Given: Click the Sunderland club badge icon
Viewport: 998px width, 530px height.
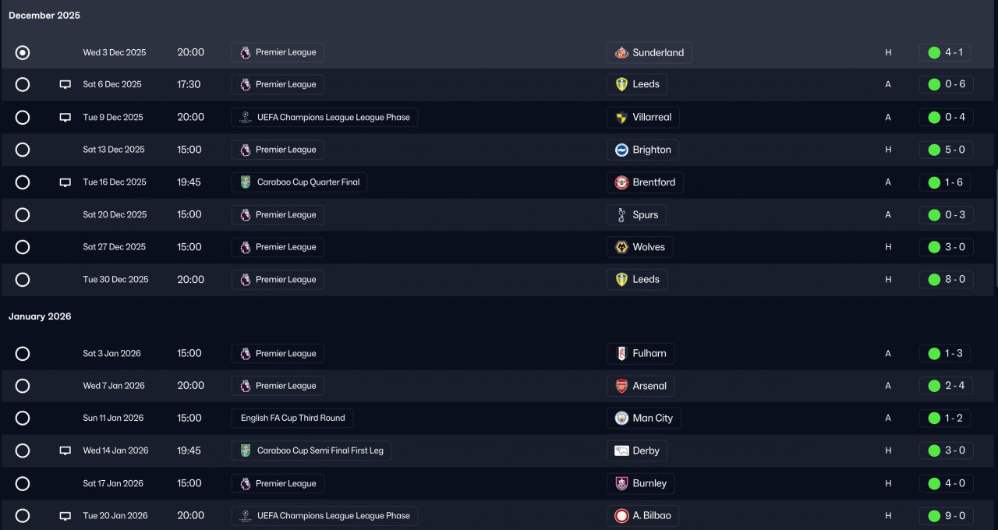Looking at the screenshot, I should click(621, 53).
